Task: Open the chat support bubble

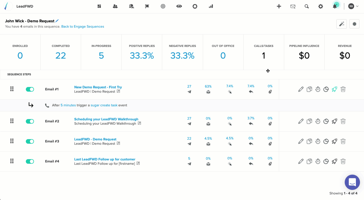Action: tap(352, 182)
